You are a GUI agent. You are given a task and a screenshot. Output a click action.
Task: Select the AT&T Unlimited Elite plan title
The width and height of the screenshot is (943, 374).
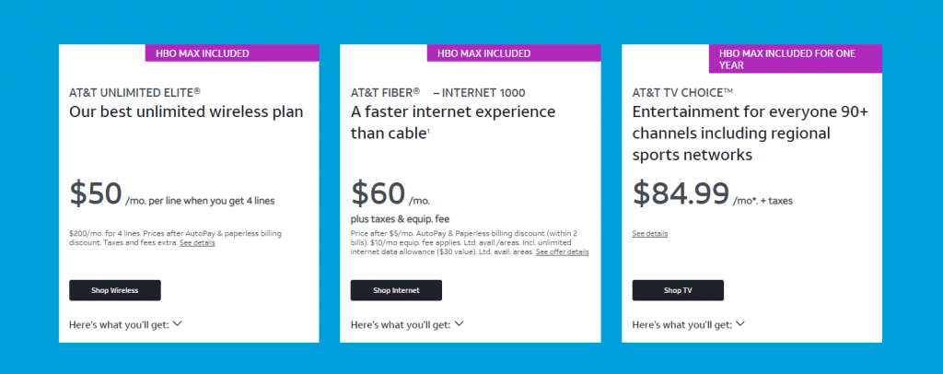click(134, 93)
